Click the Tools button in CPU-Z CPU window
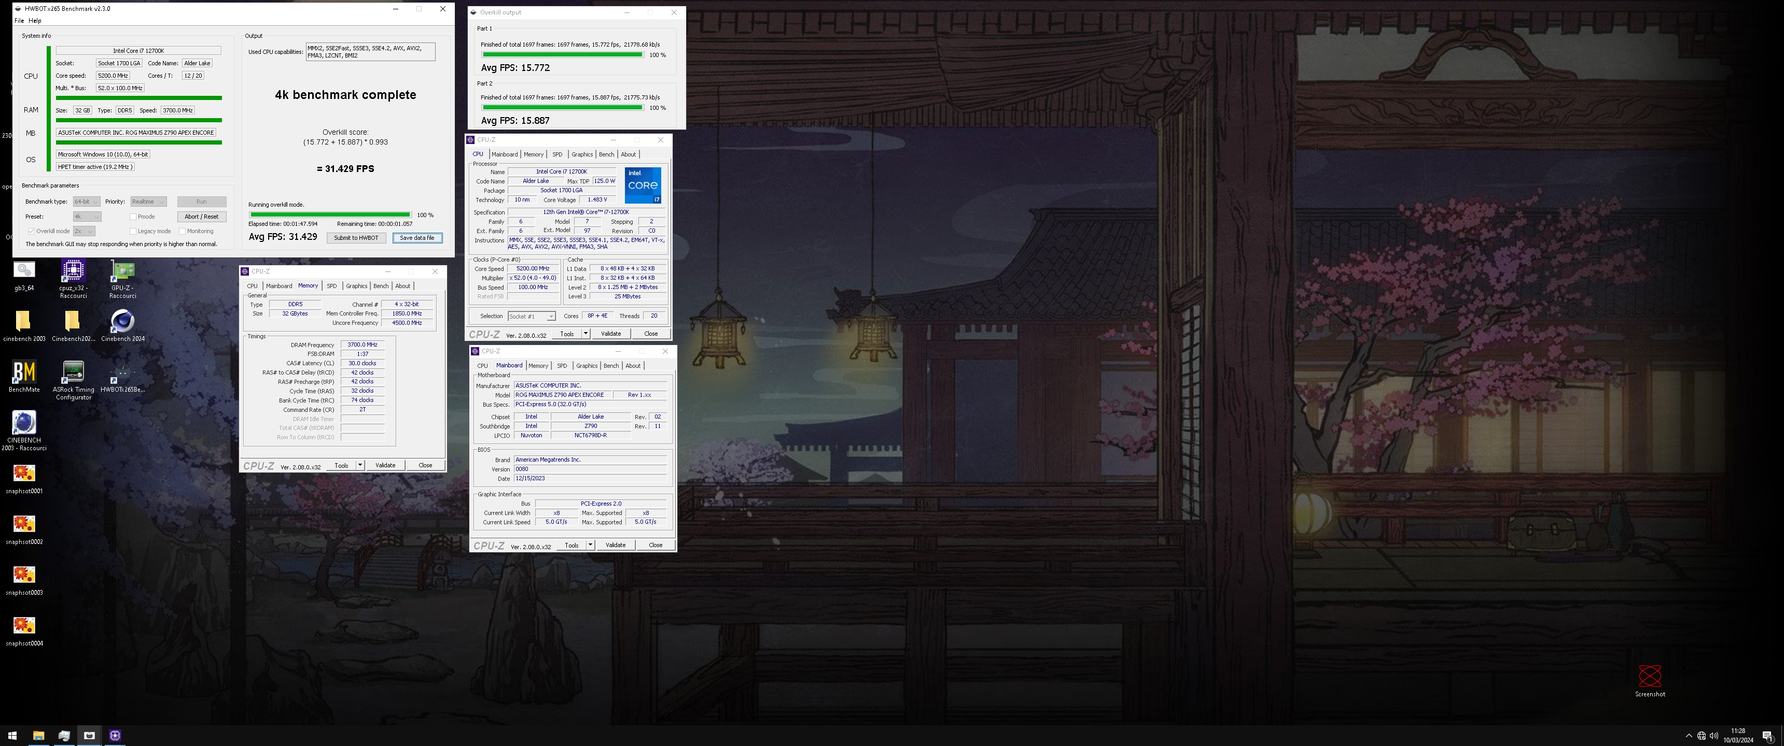Screen dimensions: 1784x746 (567, 334)
